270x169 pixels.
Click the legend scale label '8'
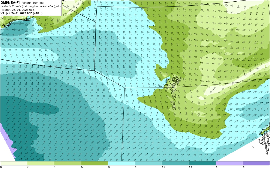[x=109, y=167]
